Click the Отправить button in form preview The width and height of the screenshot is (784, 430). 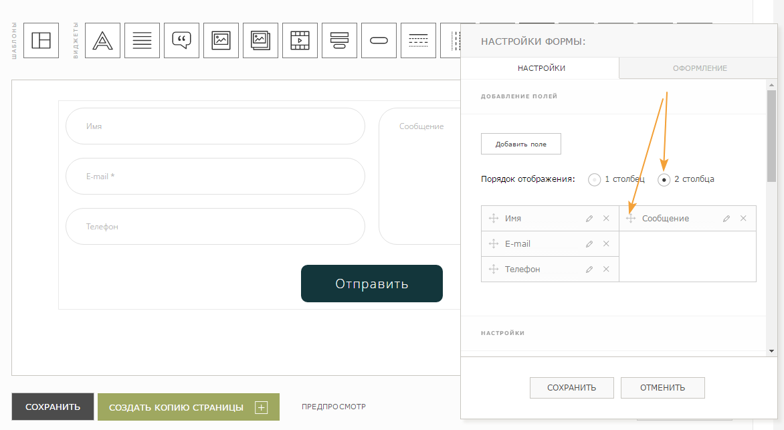pos(372,284)
